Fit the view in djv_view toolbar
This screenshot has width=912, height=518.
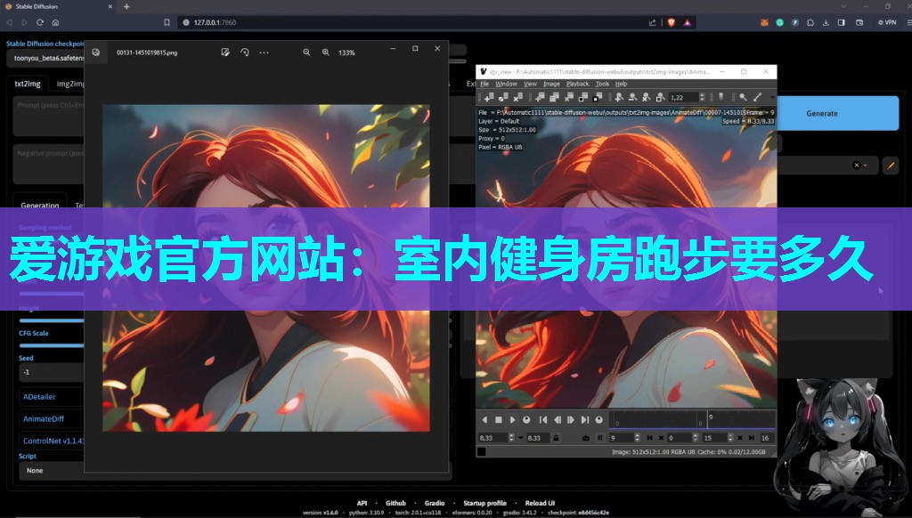660,97
